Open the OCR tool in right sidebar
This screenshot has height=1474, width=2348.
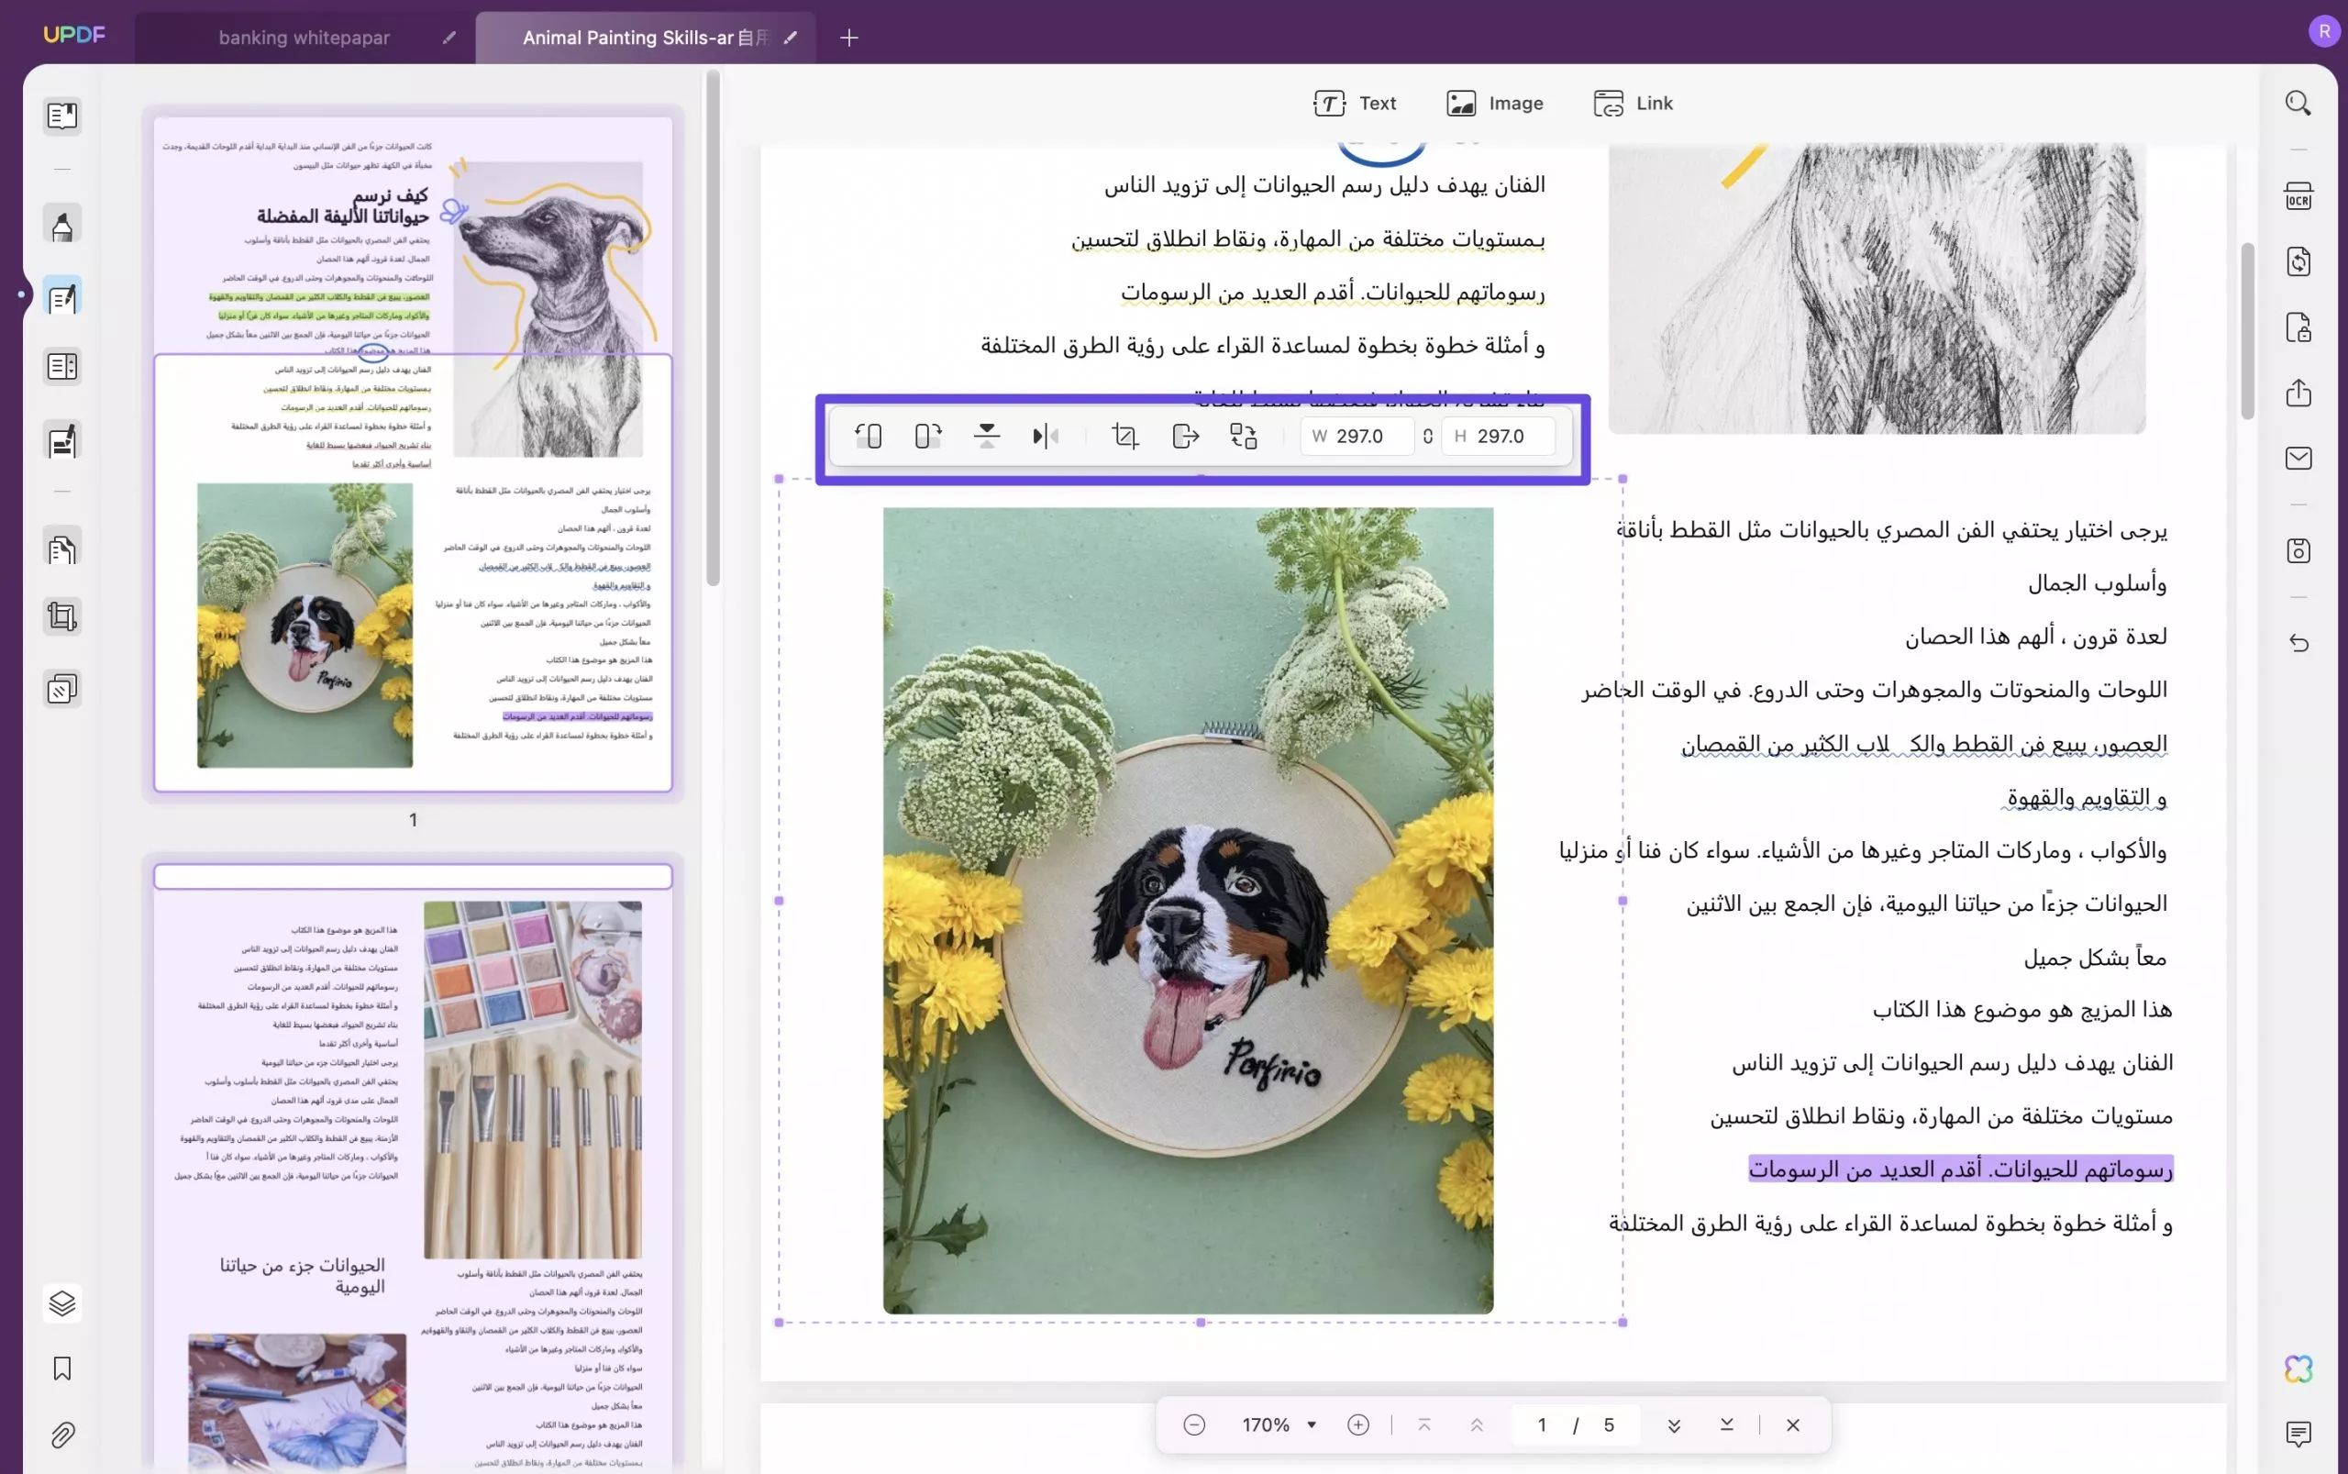point(2298,196)
